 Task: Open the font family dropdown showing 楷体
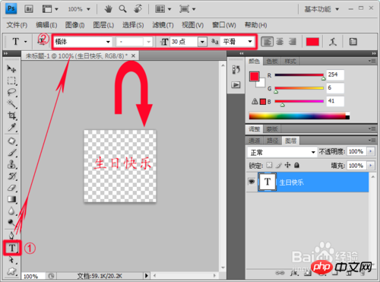point(83,42)
